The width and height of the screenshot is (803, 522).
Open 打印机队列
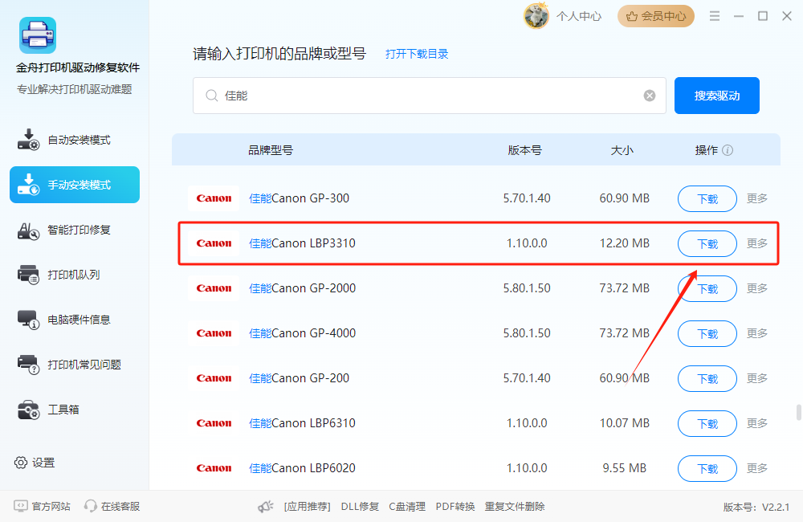point(75,275)
